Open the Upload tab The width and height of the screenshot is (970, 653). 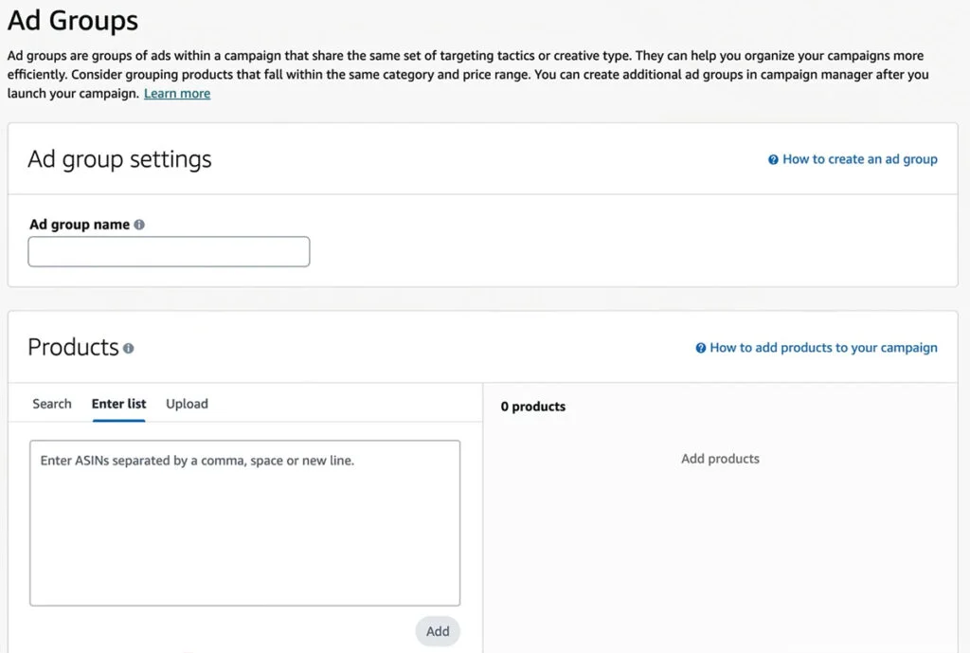[x=187, y=404]
